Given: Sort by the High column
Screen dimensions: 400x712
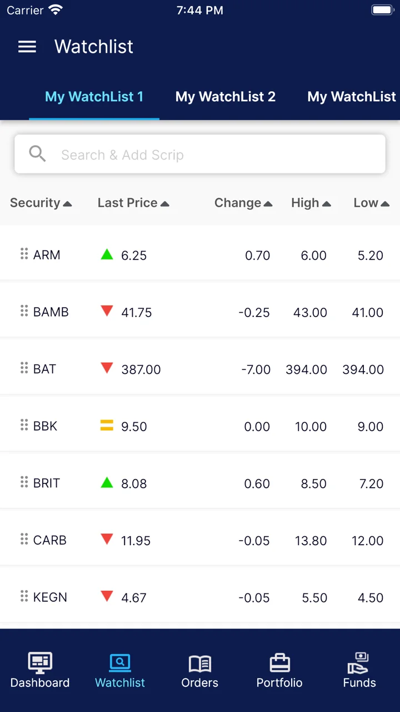Looking at the screenshot, I should (311, 203).
